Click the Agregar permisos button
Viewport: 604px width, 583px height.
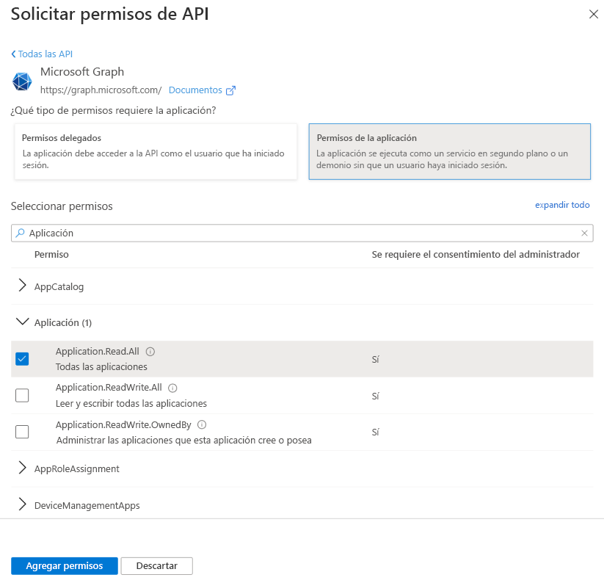click(x=64, y=565)
